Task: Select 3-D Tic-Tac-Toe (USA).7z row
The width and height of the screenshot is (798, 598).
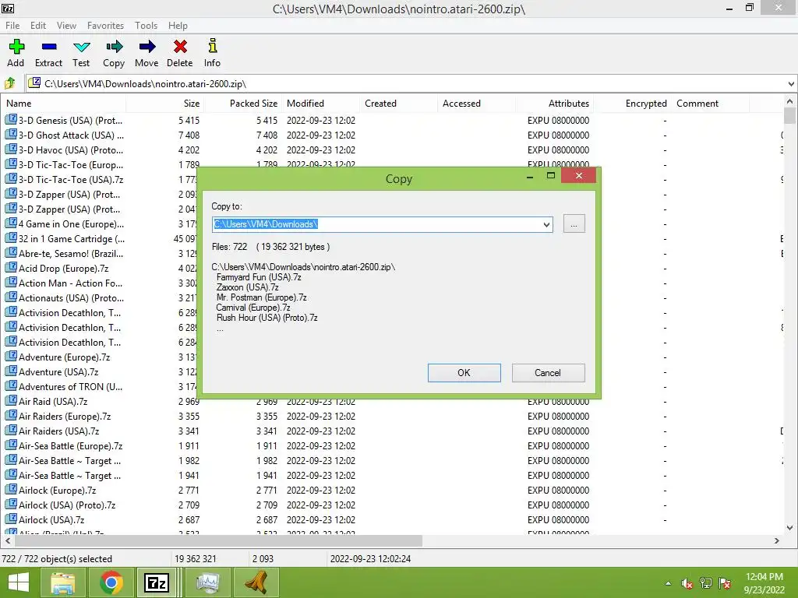Action: coord(392,180)
